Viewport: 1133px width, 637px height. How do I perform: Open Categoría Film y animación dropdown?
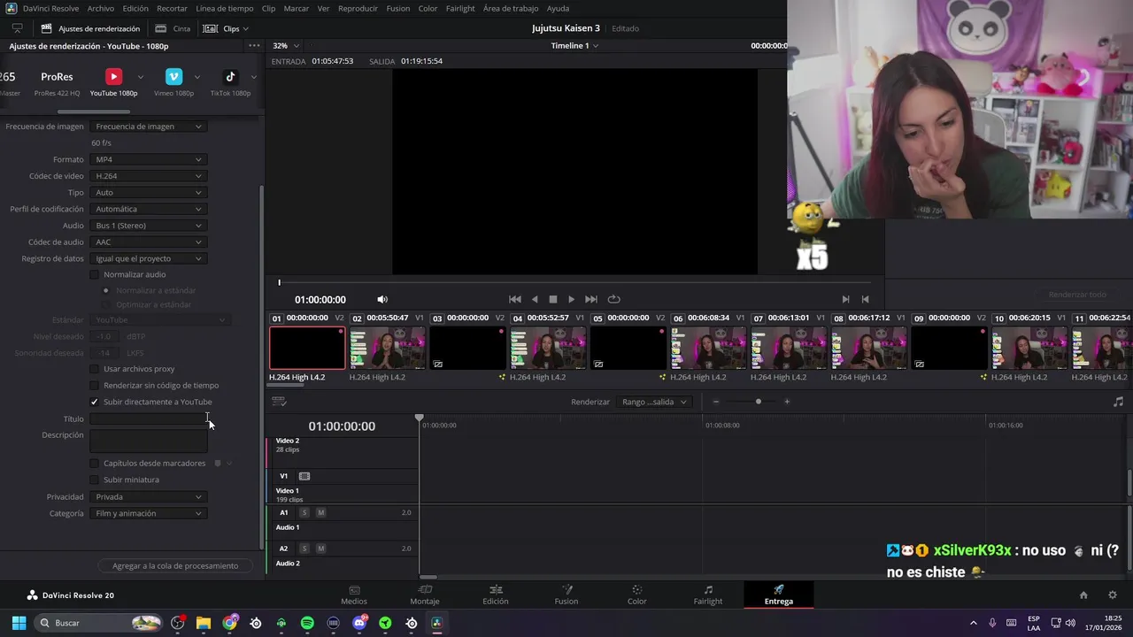(149, 513)
